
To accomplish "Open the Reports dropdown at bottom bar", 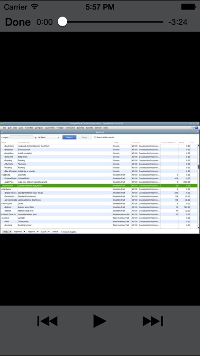I will click(x=33, y=232).
